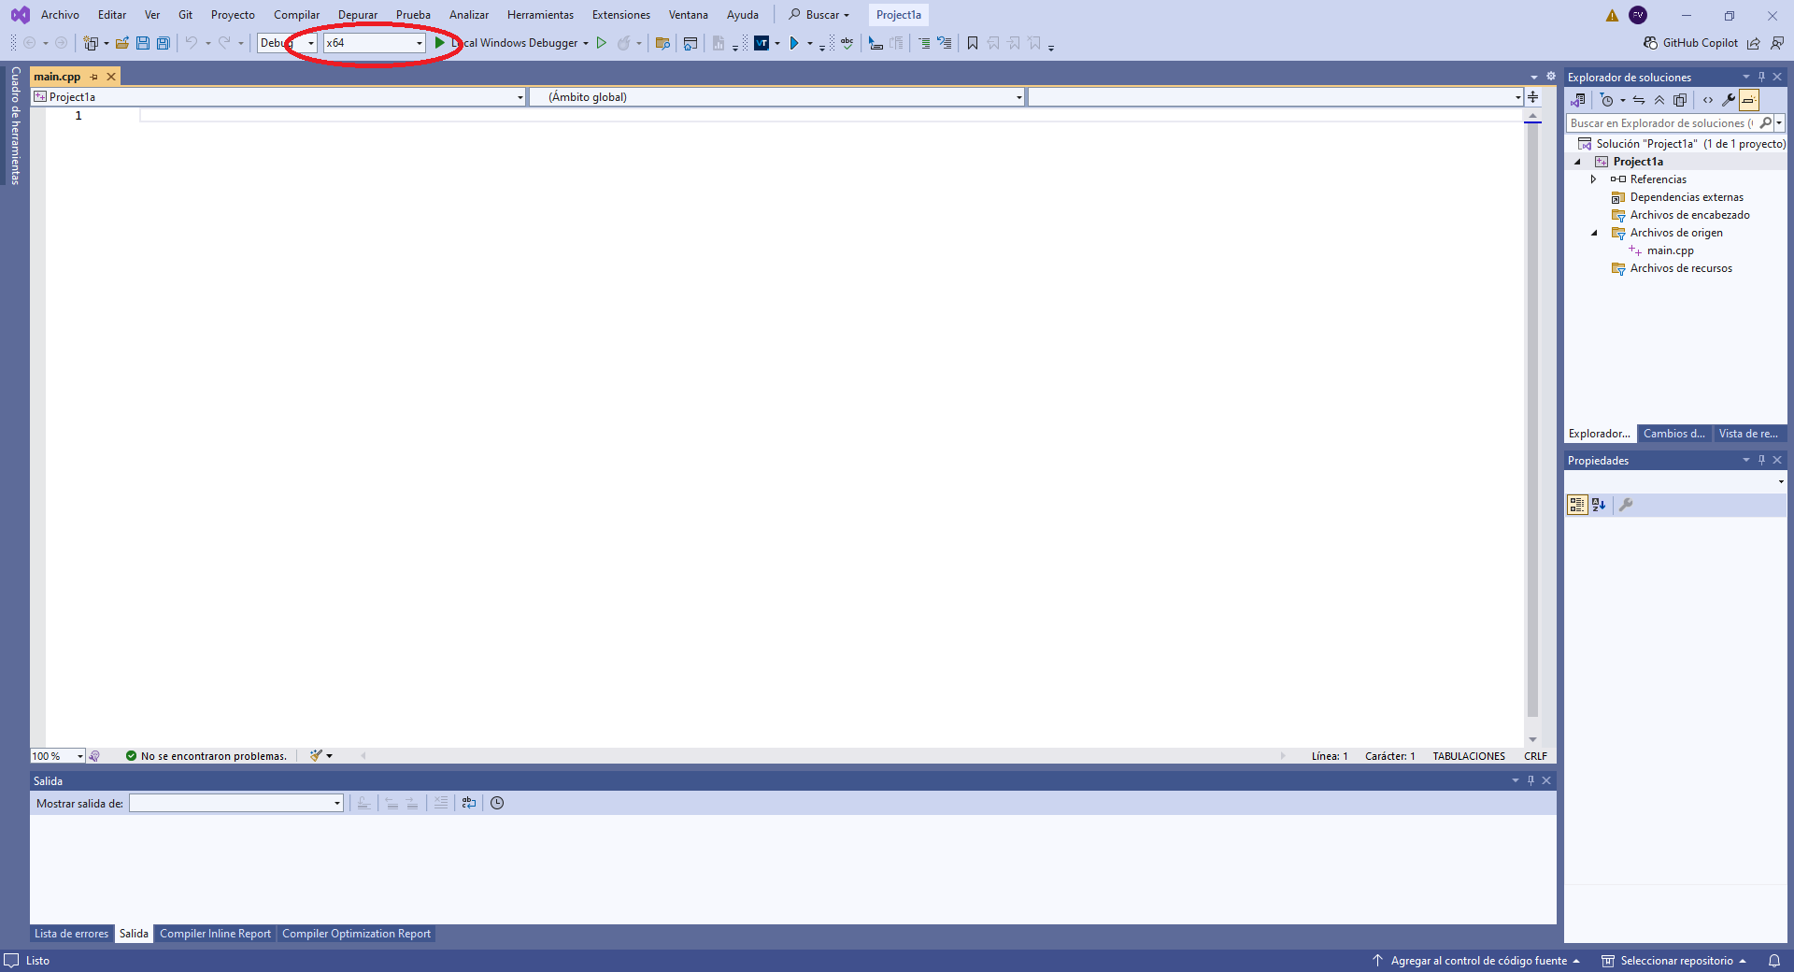
Task: Expand the Referencias tree node
Action: tap(1594, 179)
